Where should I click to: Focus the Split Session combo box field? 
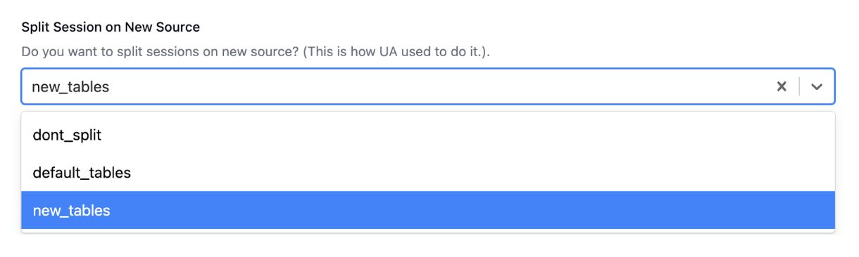428,86
